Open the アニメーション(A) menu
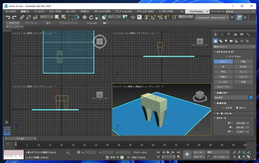Image resolution: width=259 pixels, height=163 pixels. (x=124, y=11)
